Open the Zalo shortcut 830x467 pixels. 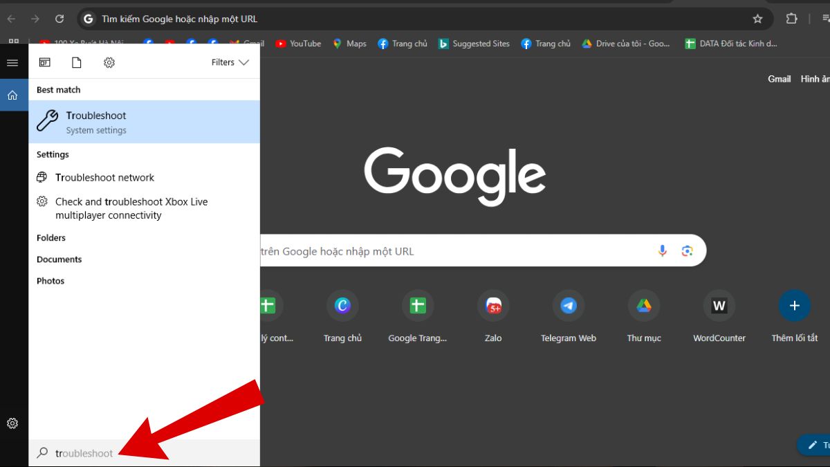pos(493,316)
